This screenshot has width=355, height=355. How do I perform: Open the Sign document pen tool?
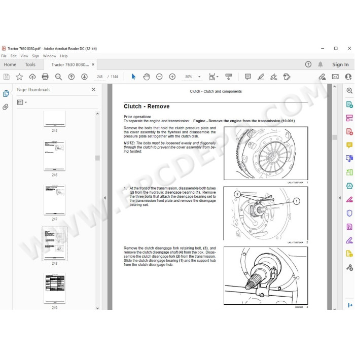(274, 77)
